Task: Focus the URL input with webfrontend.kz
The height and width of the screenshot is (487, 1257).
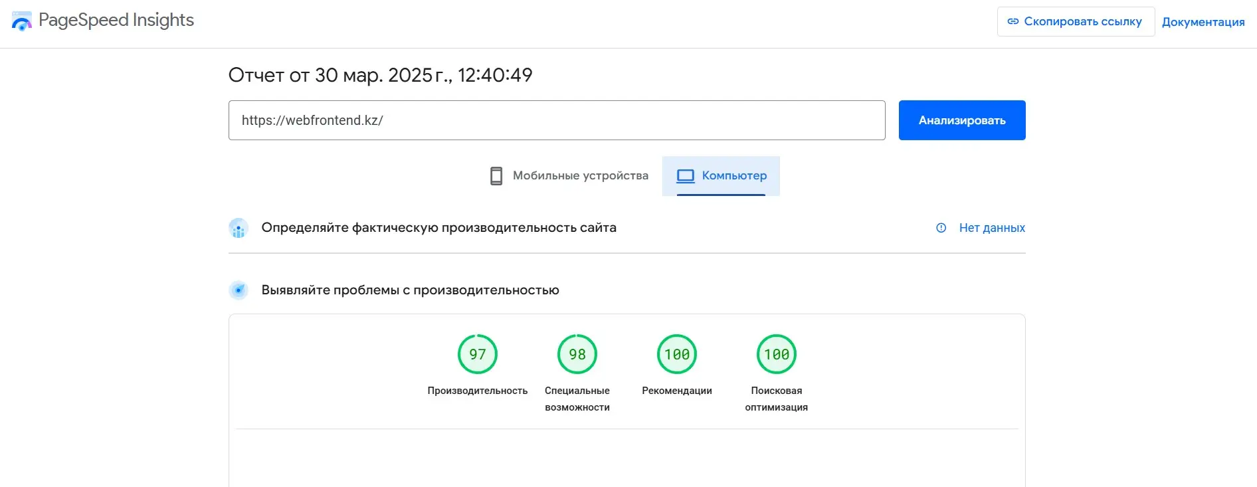Action: (x=557, y=120)
